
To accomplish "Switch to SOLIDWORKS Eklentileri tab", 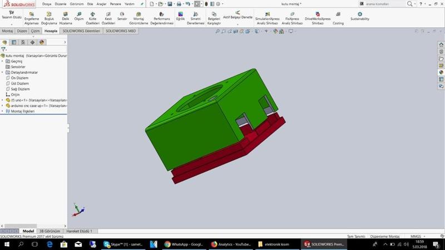I will 81,31.
